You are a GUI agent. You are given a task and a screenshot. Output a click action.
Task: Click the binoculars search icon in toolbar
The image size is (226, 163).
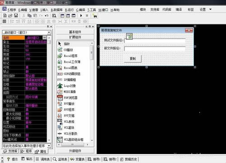tap(95, 16)
